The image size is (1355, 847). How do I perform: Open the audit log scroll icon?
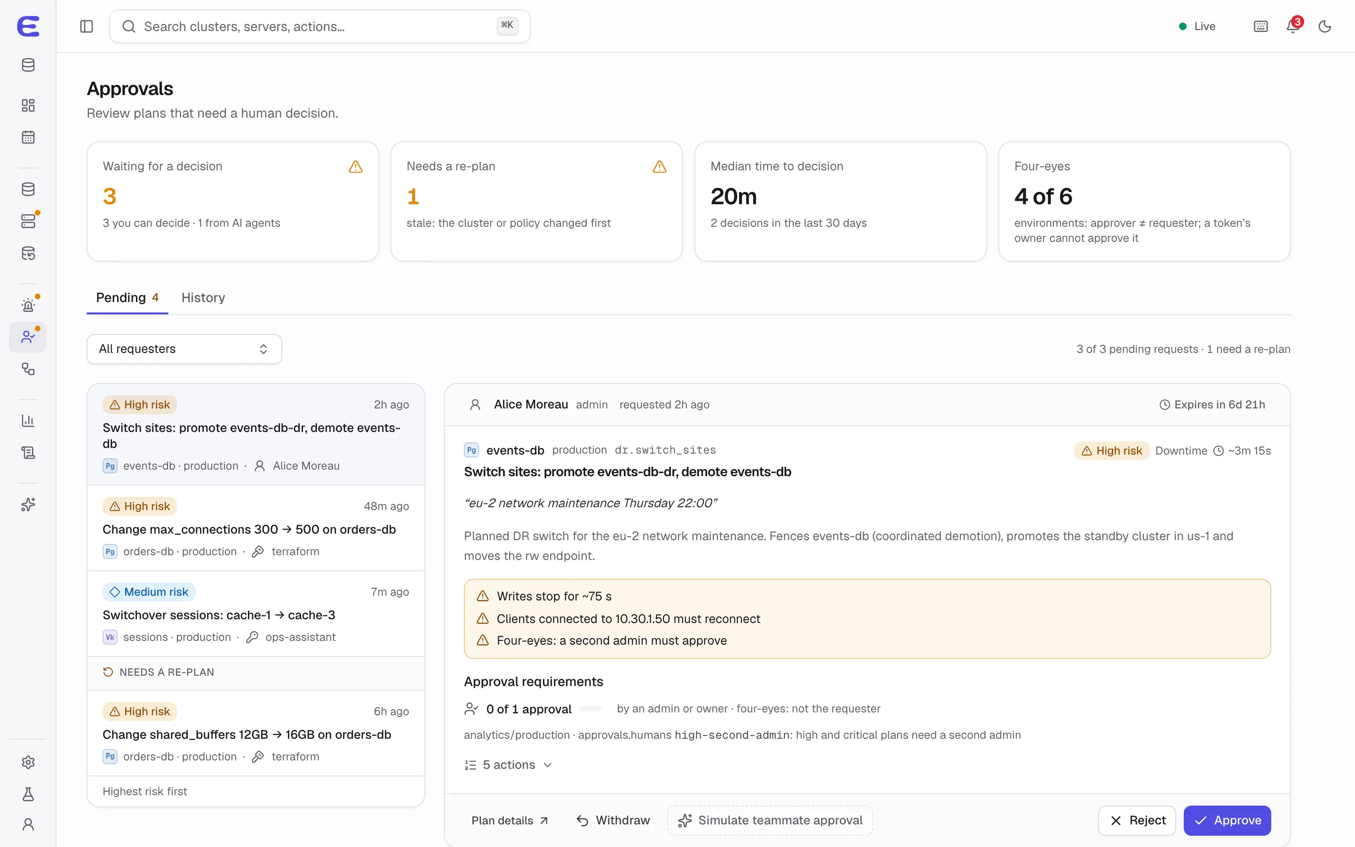[28, 453]
